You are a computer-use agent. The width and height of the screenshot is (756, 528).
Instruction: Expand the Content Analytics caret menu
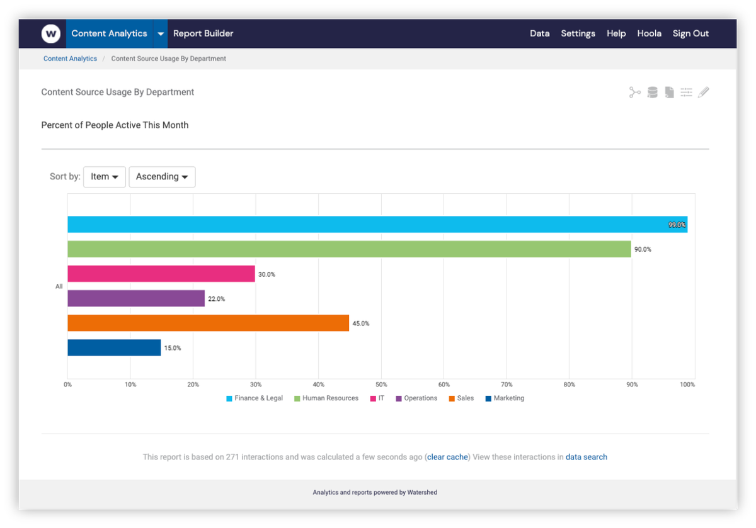161,33
